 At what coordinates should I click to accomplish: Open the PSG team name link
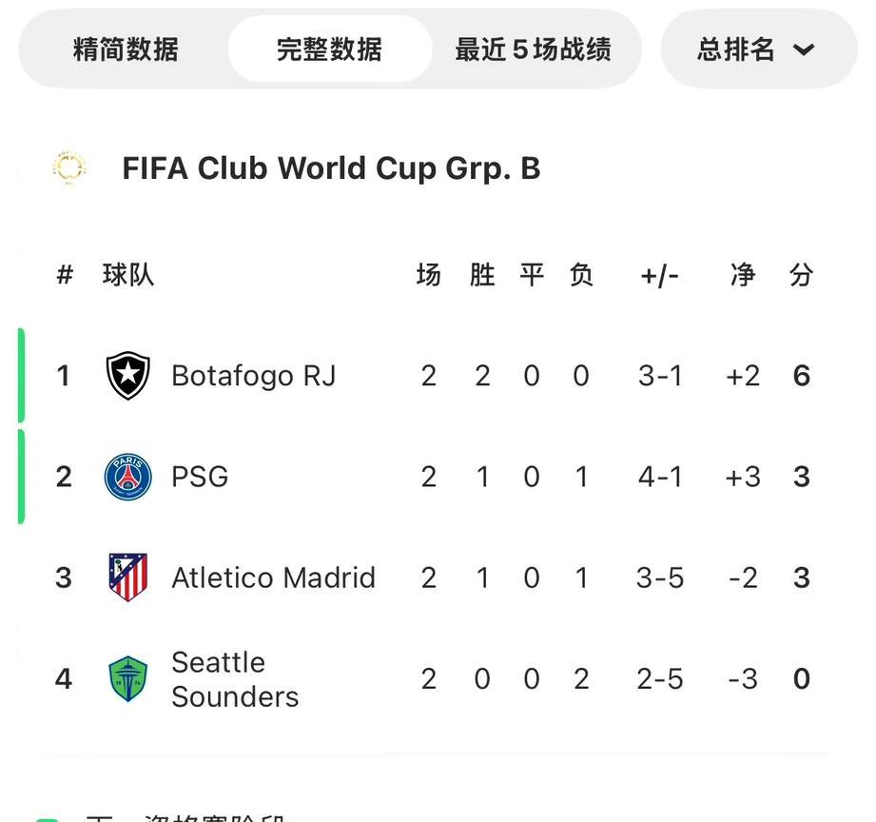(200, 477)
